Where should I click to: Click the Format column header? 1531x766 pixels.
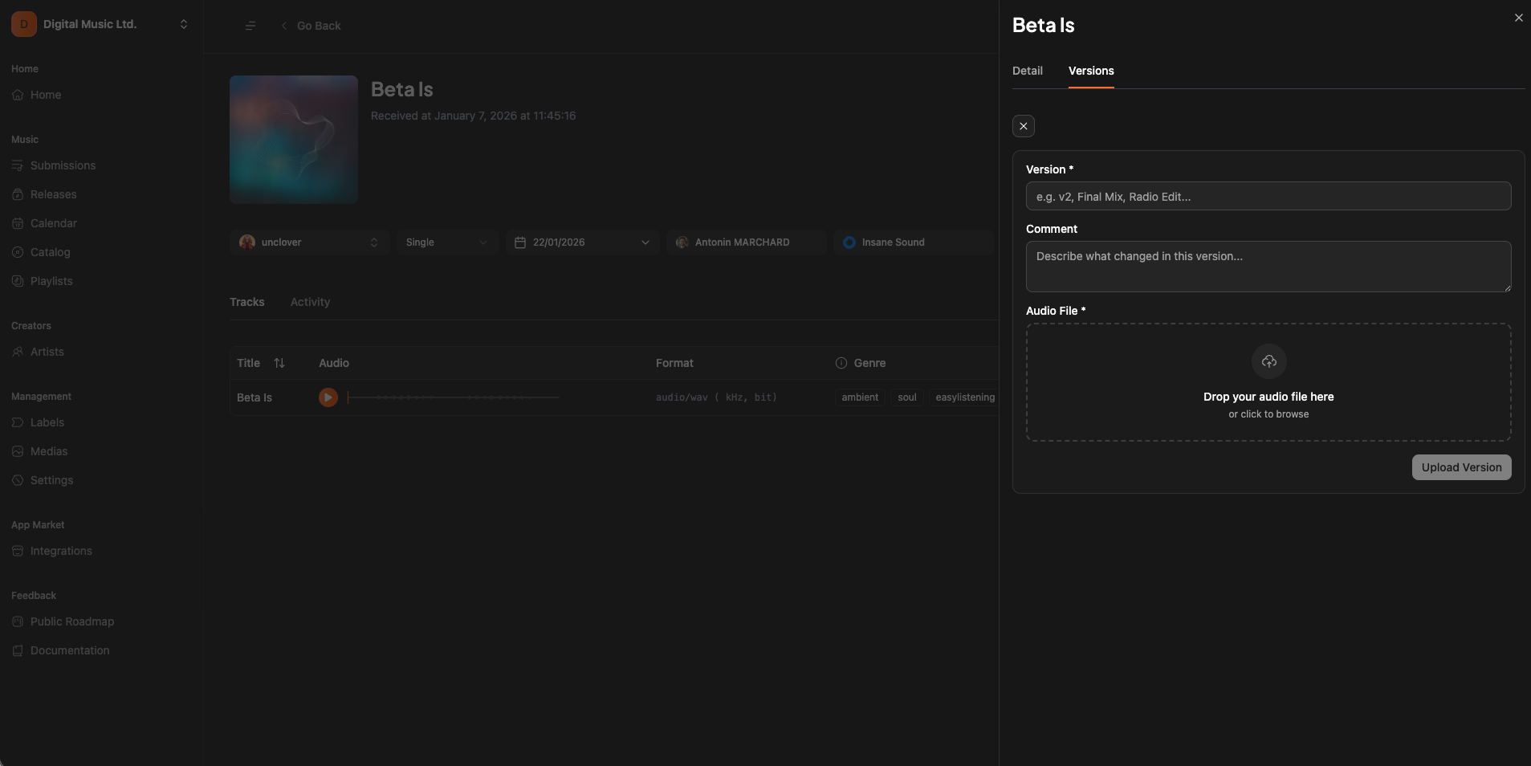pos(674,363)
